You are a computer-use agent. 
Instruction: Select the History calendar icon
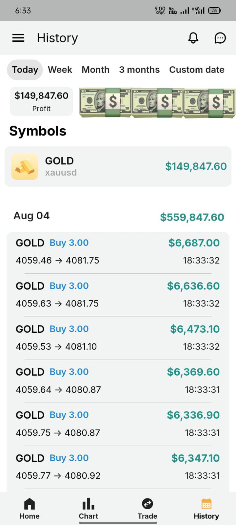pyautogui.click(x=206, y=504)
